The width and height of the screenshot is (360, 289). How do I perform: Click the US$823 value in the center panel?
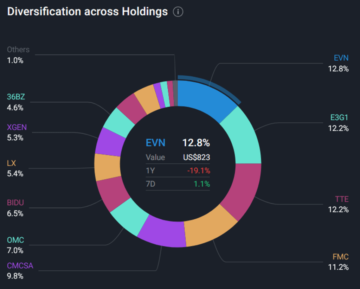pyautogui.click(x=197, y=157)
